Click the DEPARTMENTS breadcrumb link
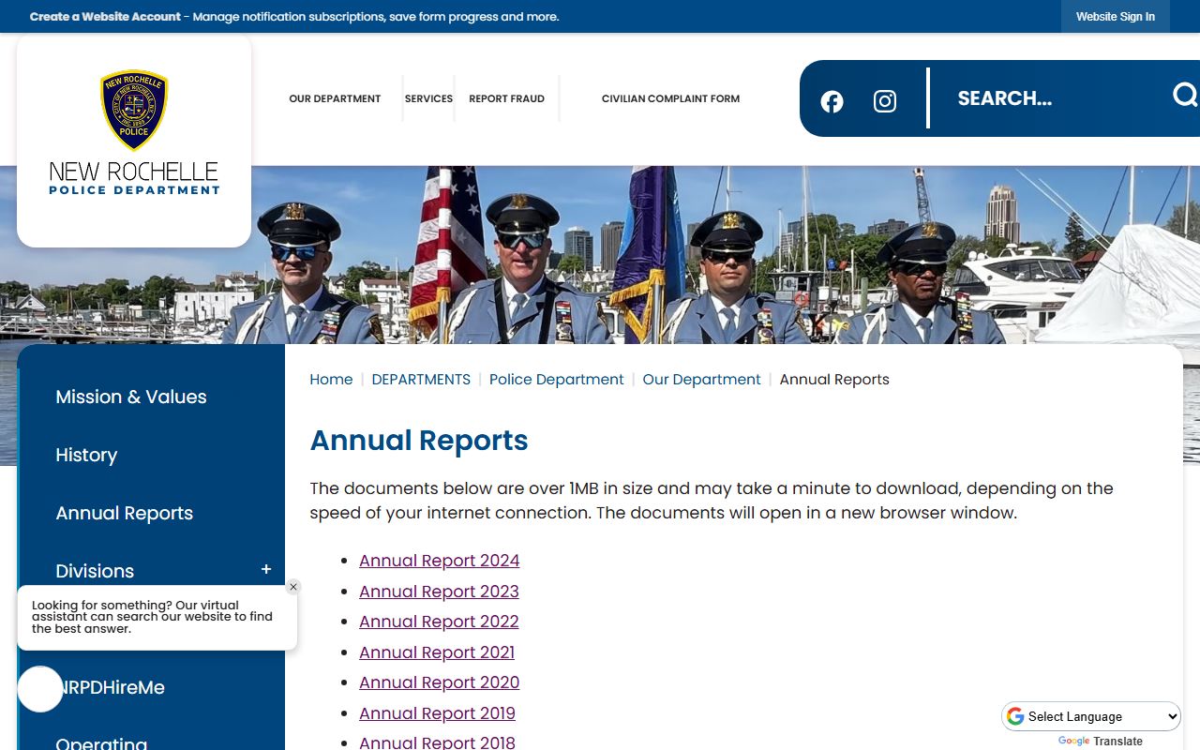This screenshot has height=750, width=1200. click(421, 380)
